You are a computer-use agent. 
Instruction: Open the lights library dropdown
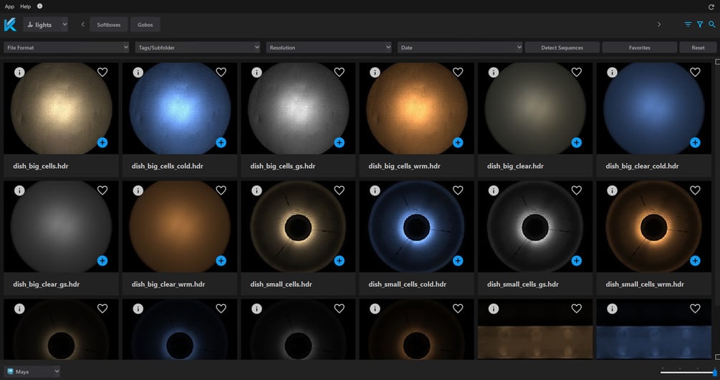coord(45,25)
